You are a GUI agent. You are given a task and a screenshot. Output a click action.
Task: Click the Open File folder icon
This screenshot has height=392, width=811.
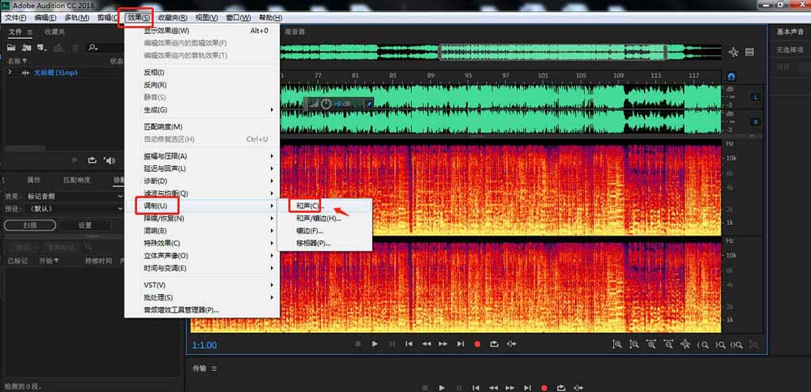pyautogui.click(x=12, y=48)
